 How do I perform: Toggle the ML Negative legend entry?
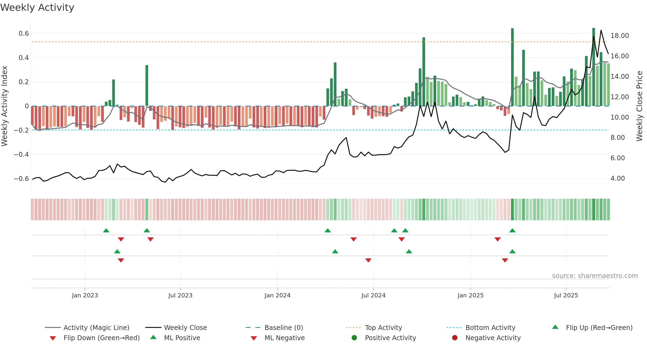pyautogui.click(x=277, y=338)
